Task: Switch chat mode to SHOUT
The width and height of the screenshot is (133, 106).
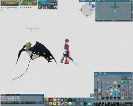Action: pos(9,103)
